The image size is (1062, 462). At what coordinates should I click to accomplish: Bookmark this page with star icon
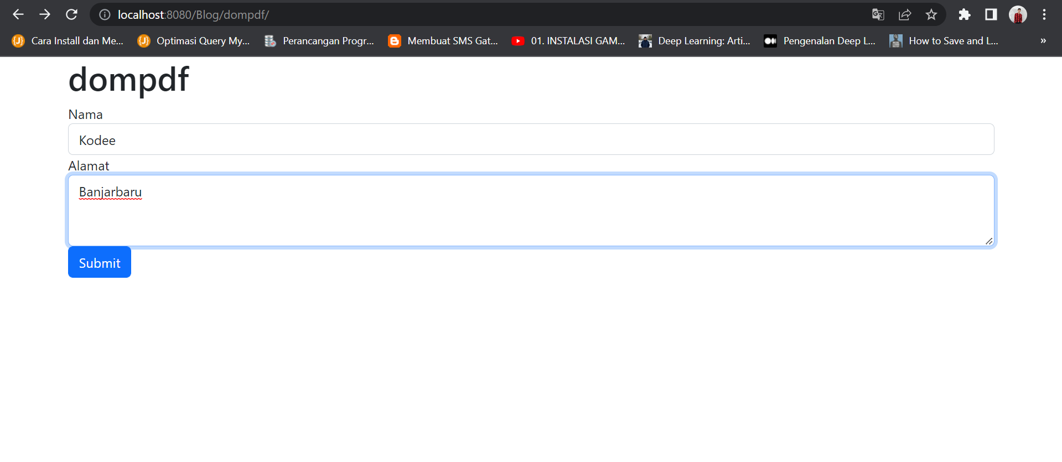tap(931, 15)
